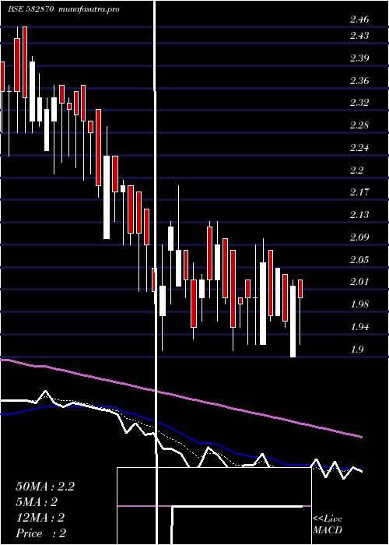Click the price axis label 2.13
389x545 pixels.
(x=359, y=215)
